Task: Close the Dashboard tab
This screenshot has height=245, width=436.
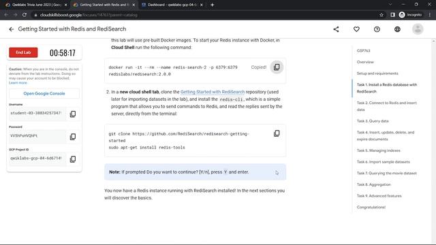Action: click(202, 5)
